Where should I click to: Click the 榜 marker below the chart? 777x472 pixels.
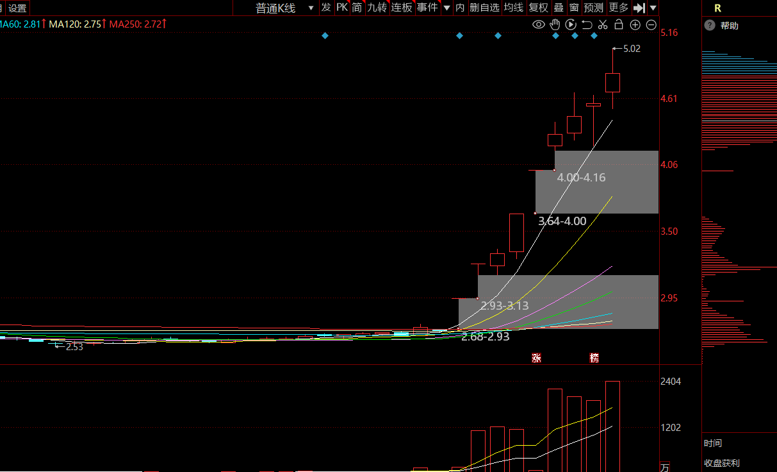click(x=594, y=358)
